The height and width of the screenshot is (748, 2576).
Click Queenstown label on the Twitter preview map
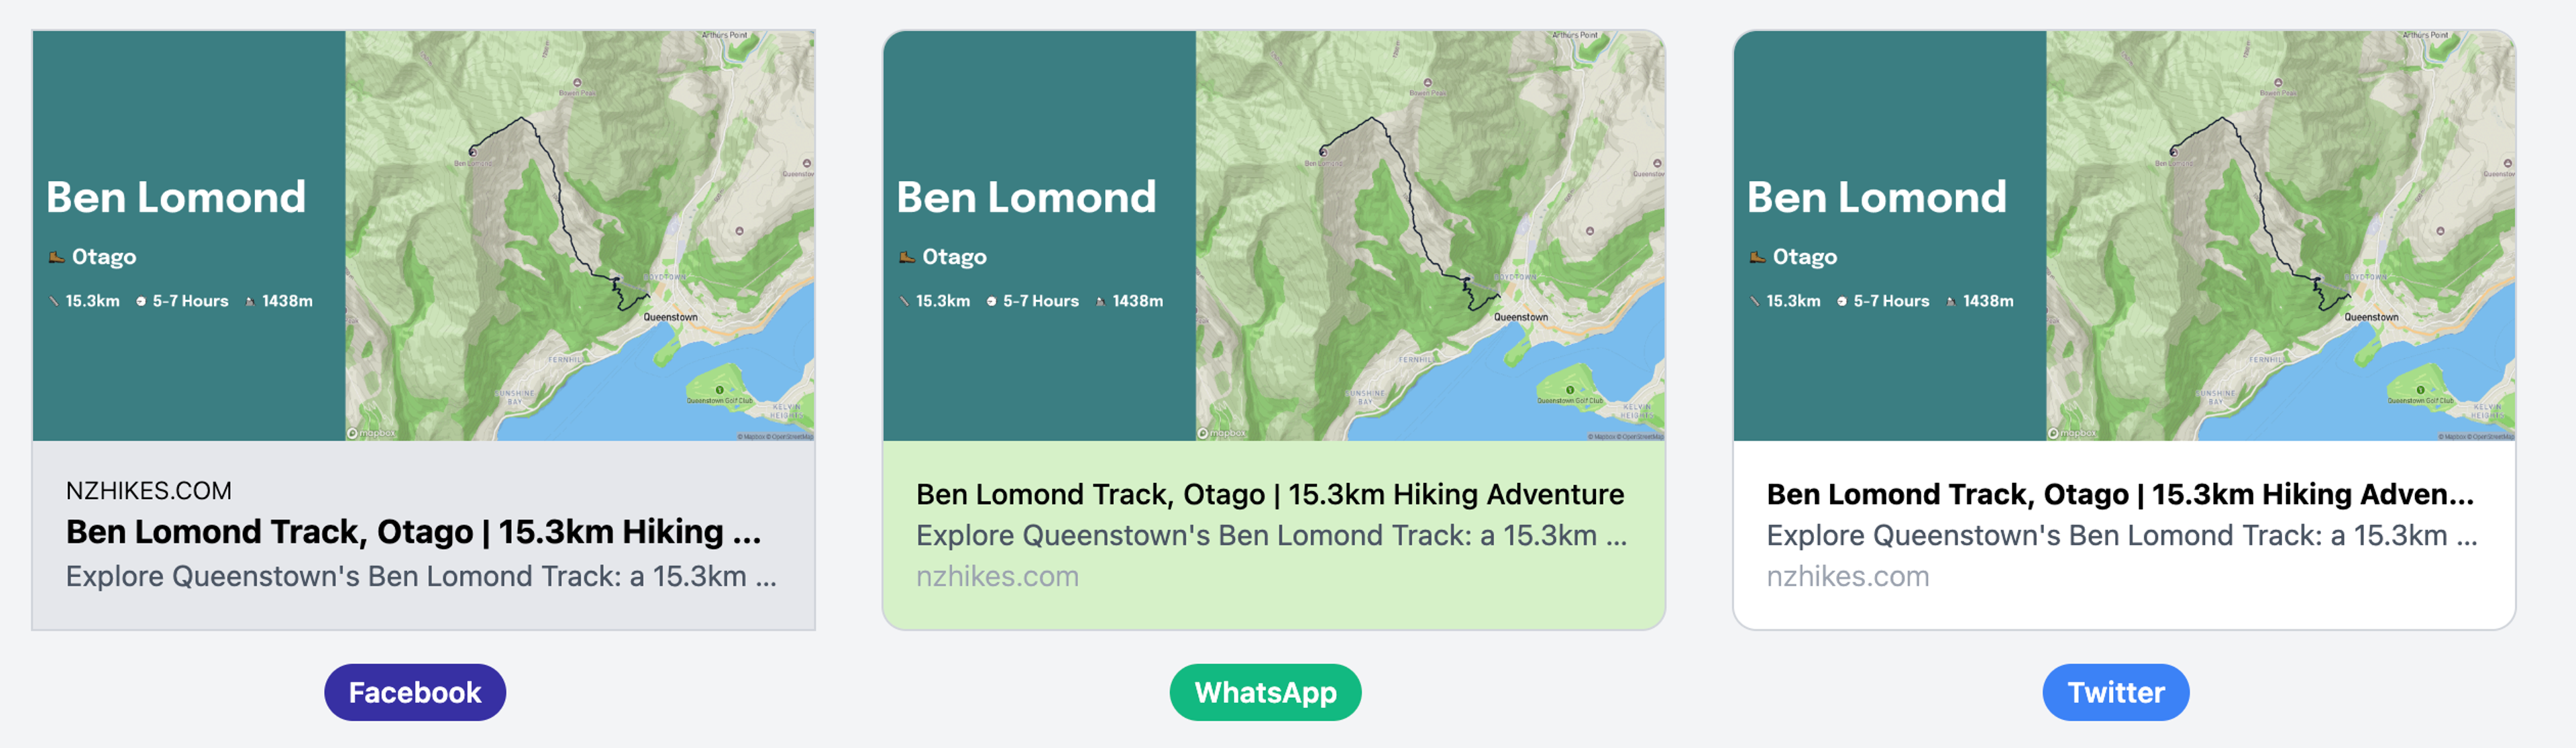tap(2371, 317)
